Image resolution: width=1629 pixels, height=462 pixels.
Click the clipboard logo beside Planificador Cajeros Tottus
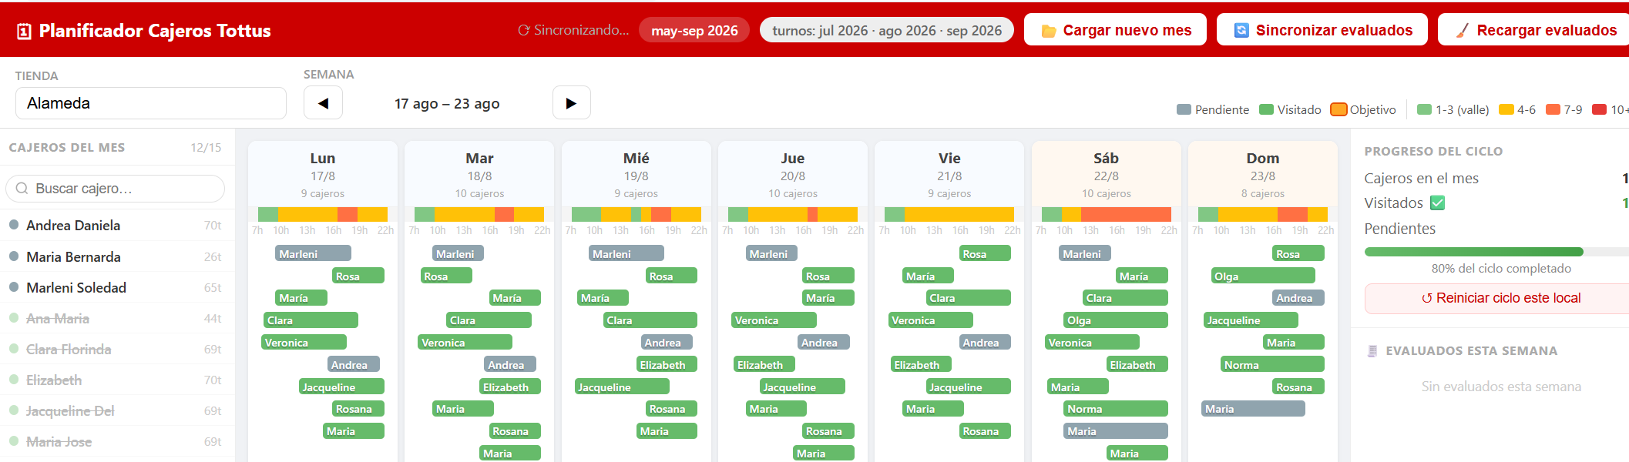(24, 32)
